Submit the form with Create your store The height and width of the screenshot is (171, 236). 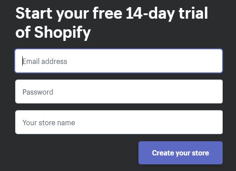(180, 153)
